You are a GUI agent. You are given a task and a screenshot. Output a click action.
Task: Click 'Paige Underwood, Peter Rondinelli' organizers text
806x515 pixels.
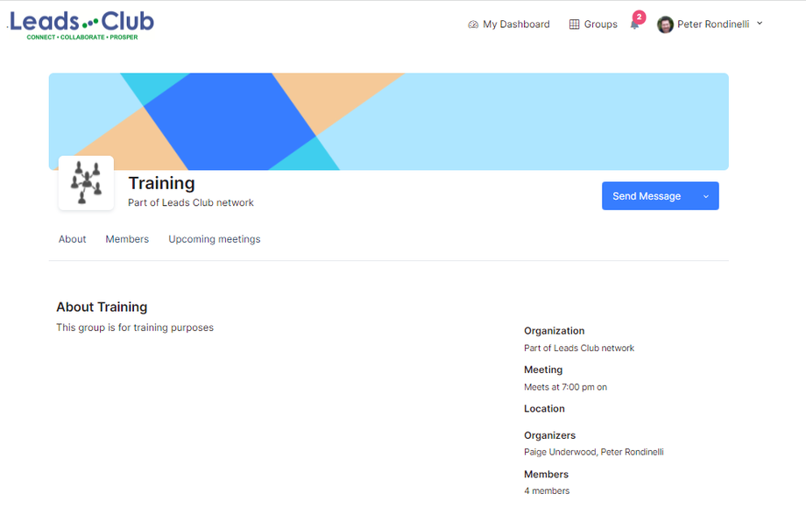pyautogui.click(x=594, y=452)
